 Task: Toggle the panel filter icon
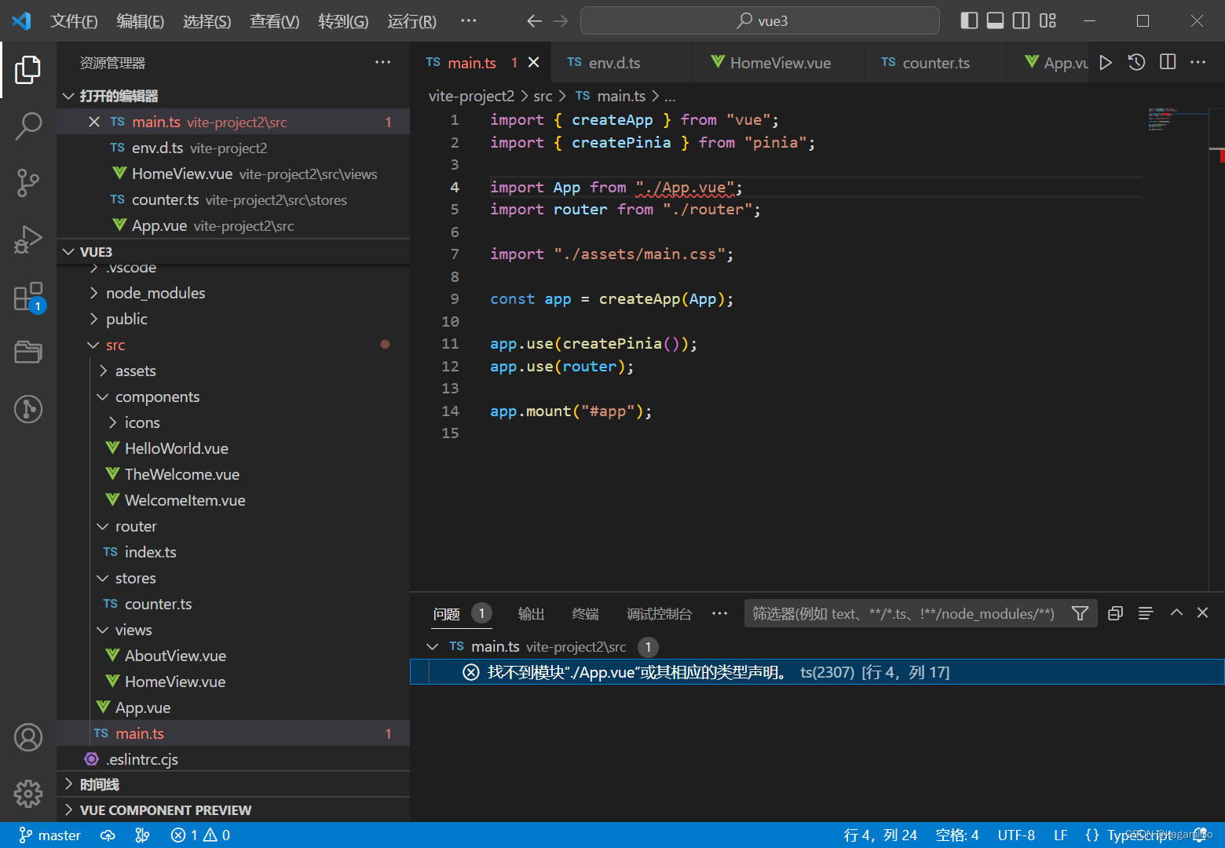pyautogui.click(x=1080, y=613)
